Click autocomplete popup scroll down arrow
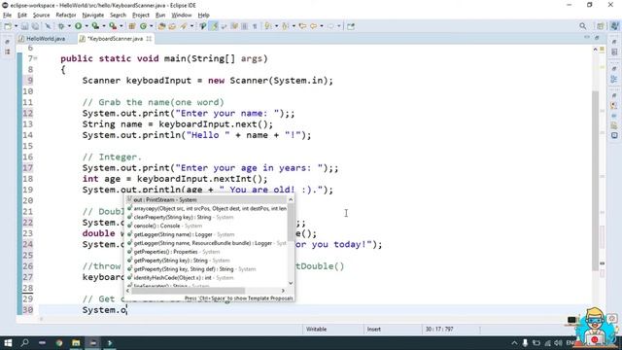Image resolution: width=622 pixels, height=350 pixels. [291, 283]
